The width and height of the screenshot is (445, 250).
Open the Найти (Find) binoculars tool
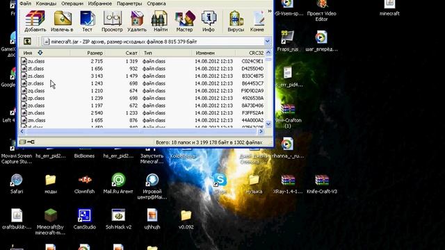pyautogui.click(x=161, y=22)
